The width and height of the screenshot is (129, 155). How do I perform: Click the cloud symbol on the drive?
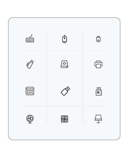point(64,63)
